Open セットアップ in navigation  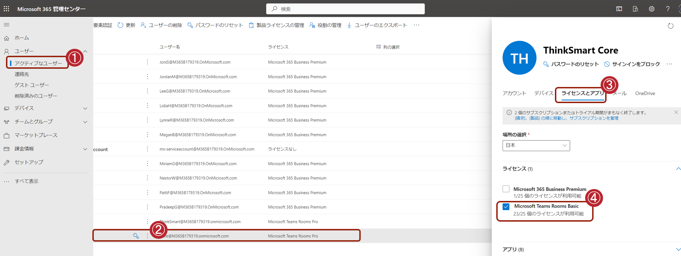[29, 162]
